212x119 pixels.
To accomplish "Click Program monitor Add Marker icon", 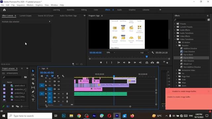I will click(101, 62).
